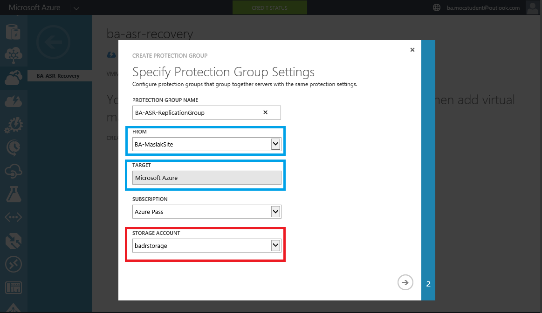Open the Machine Learning flask icon

click(14, 194)
